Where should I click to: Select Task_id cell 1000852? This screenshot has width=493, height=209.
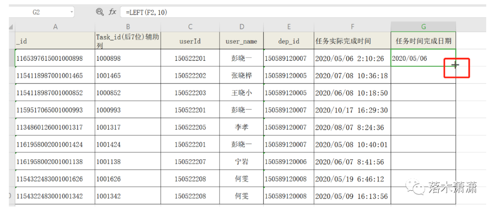click(128, 92)
